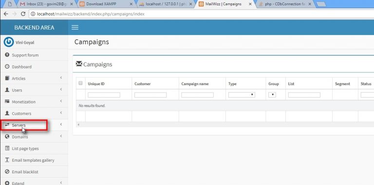Expand the Users submenu chevron
The image size is (374, 185).
point(61,89)
